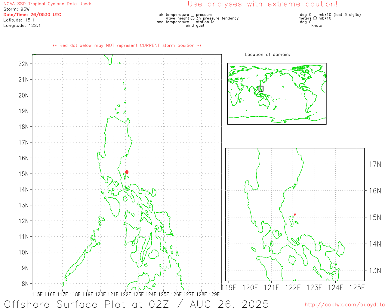Click the 'mb*10 (last 3 digits)' unit label

pos(340,15)
